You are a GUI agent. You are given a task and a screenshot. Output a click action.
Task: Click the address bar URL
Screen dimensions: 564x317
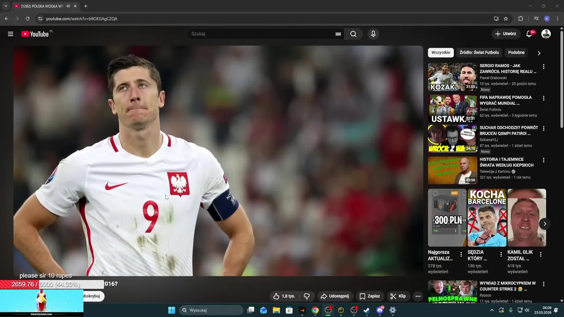point(82,18)
